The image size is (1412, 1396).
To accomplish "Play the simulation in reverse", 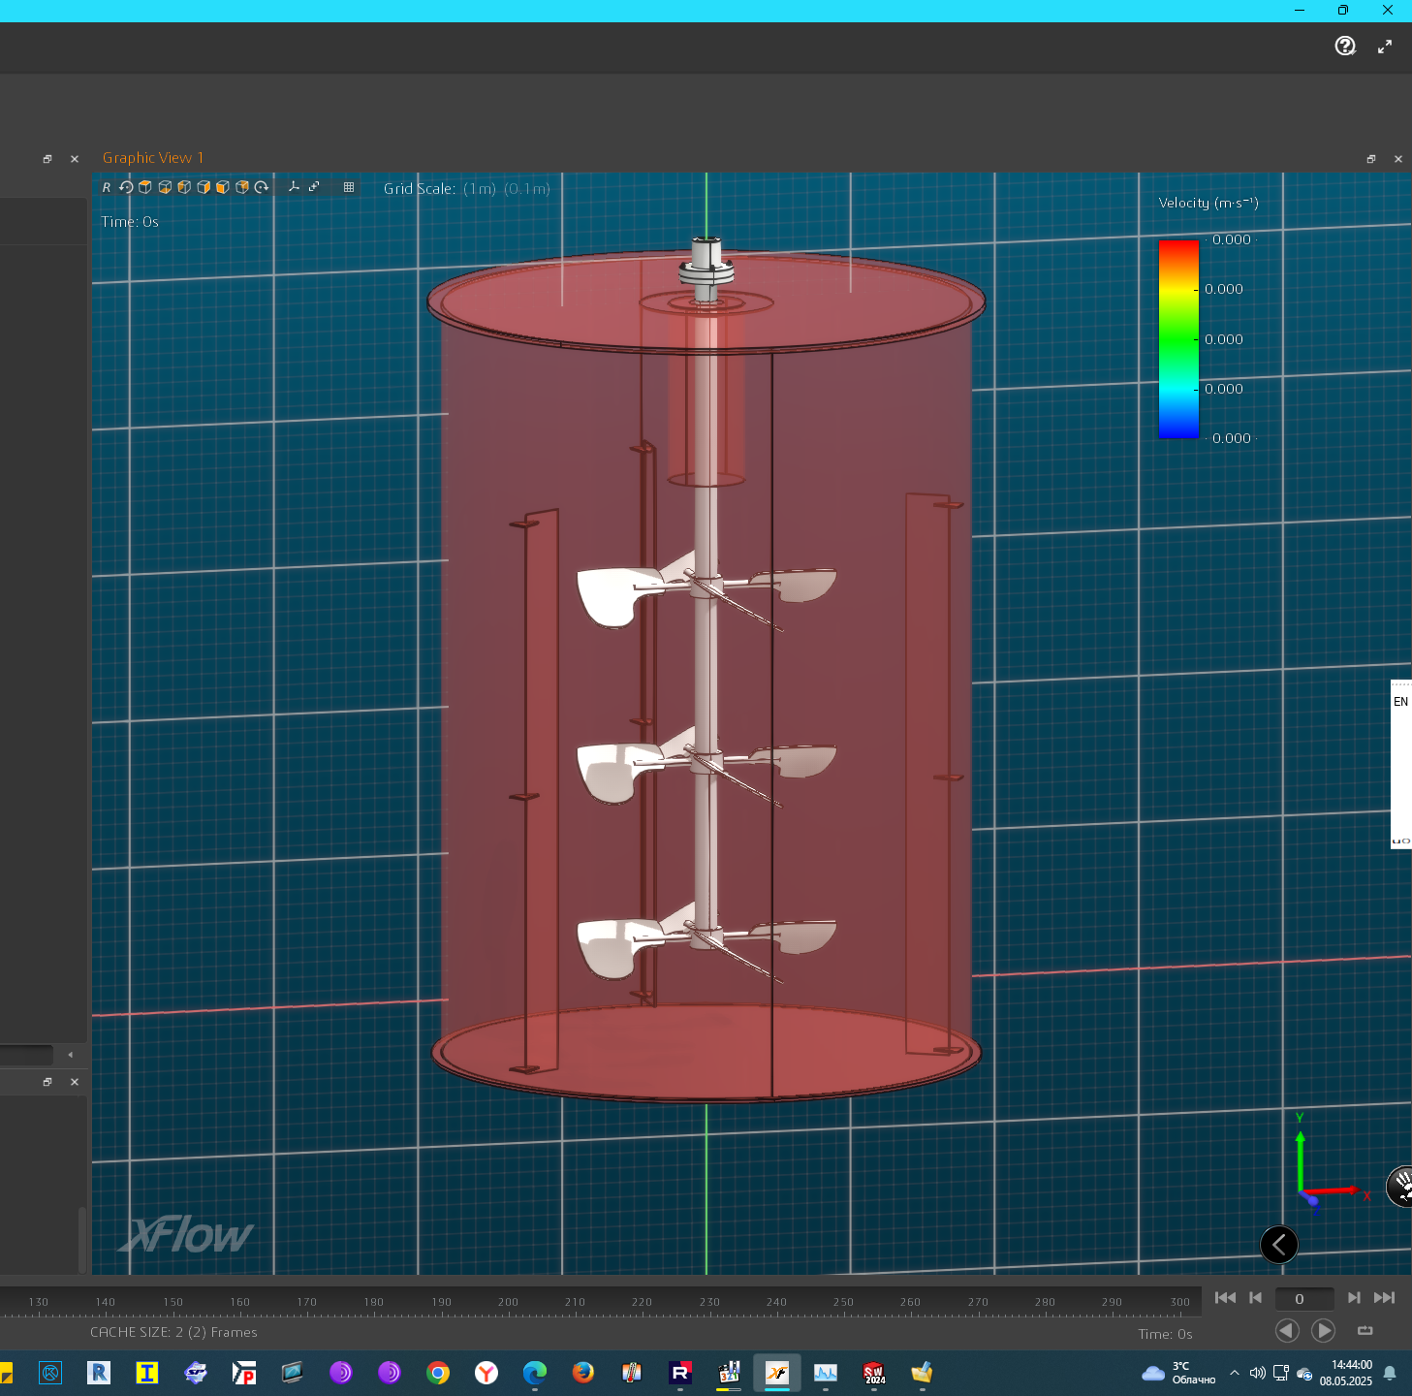I will pos(1287,1330).
